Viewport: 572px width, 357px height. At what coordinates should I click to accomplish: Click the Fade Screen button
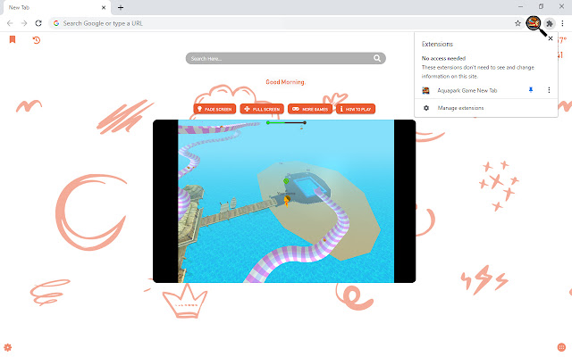pos(214,109)
